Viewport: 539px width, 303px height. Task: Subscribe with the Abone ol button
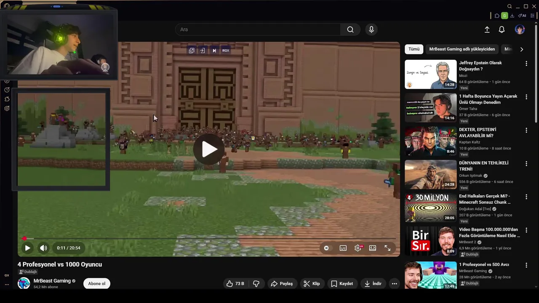pyautogui.click(x=97, y=283)
